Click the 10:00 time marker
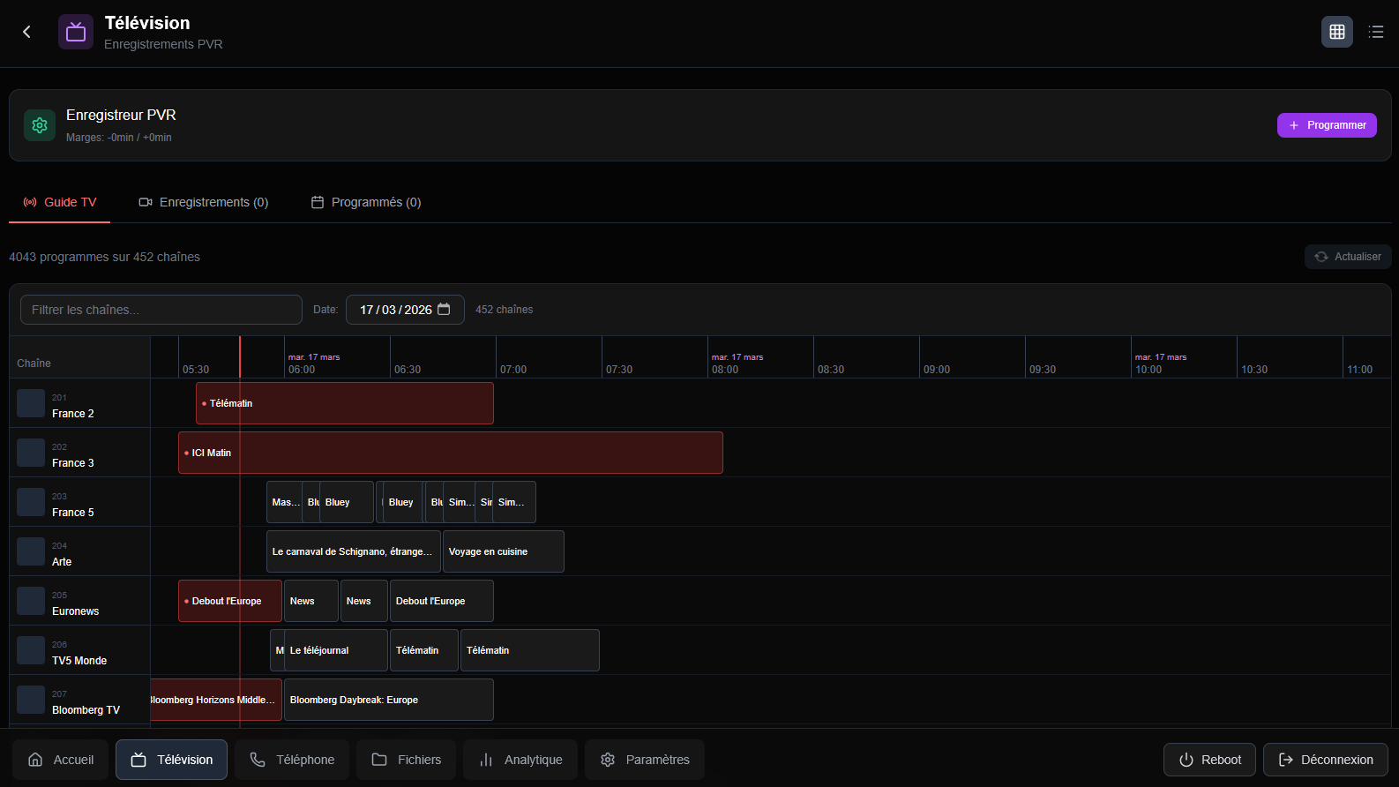 [x=1148, y=370]
